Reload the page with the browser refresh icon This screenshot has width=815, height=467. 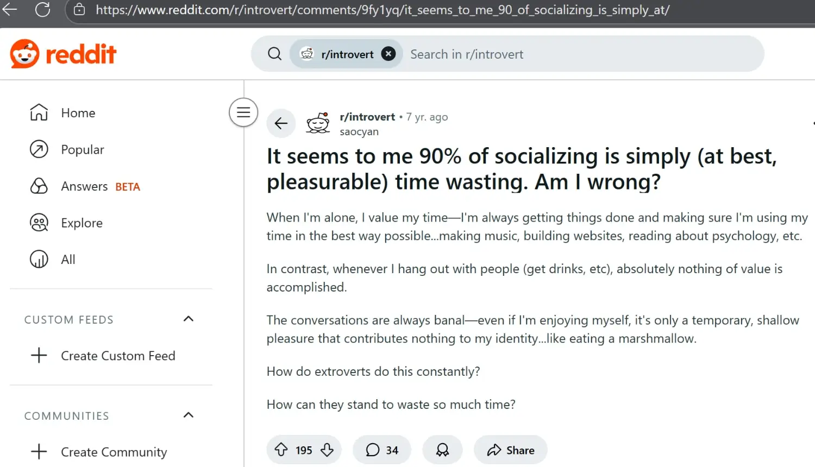[42, 9]
